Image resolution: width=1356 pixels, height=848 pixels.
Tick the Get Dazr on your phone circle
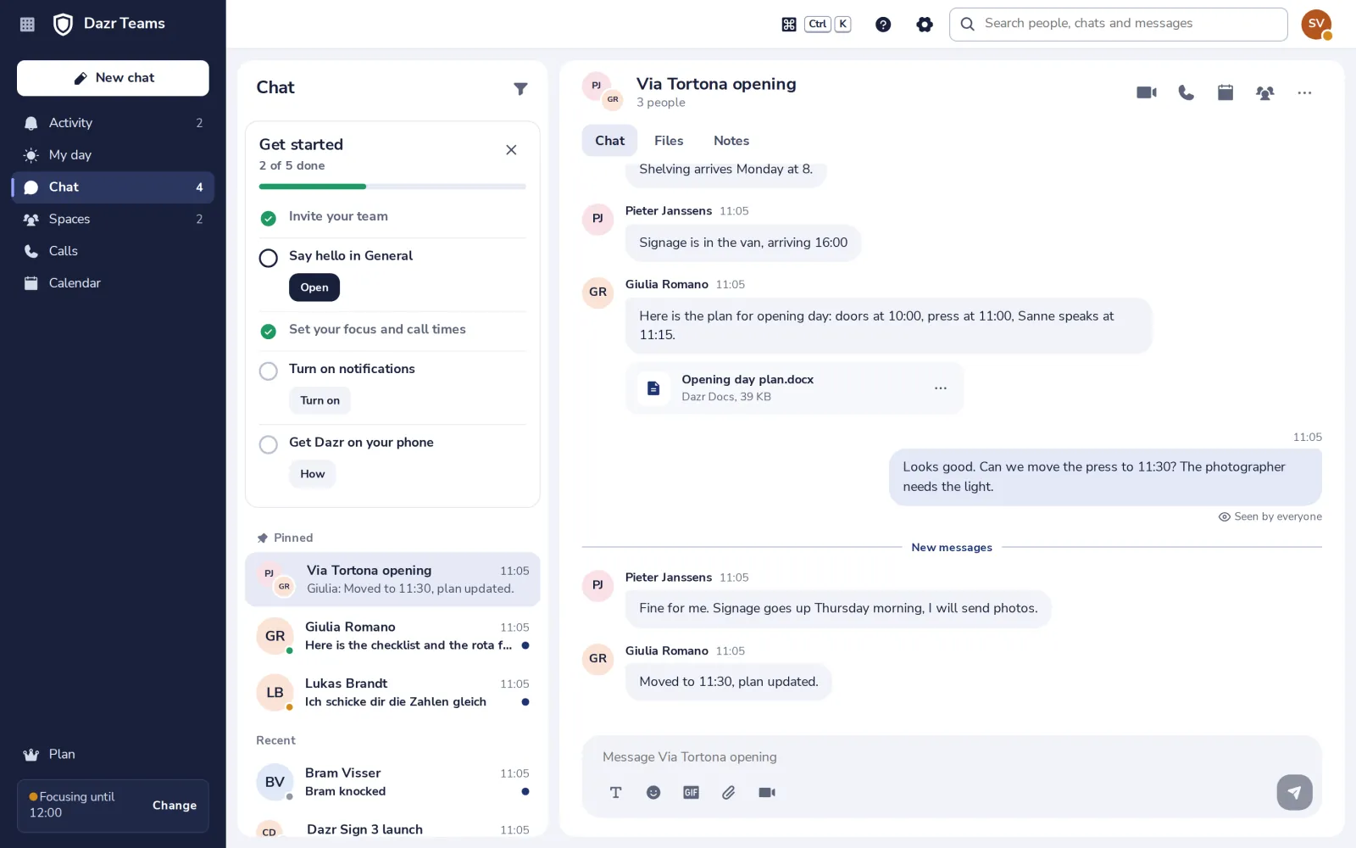[268, 444]
